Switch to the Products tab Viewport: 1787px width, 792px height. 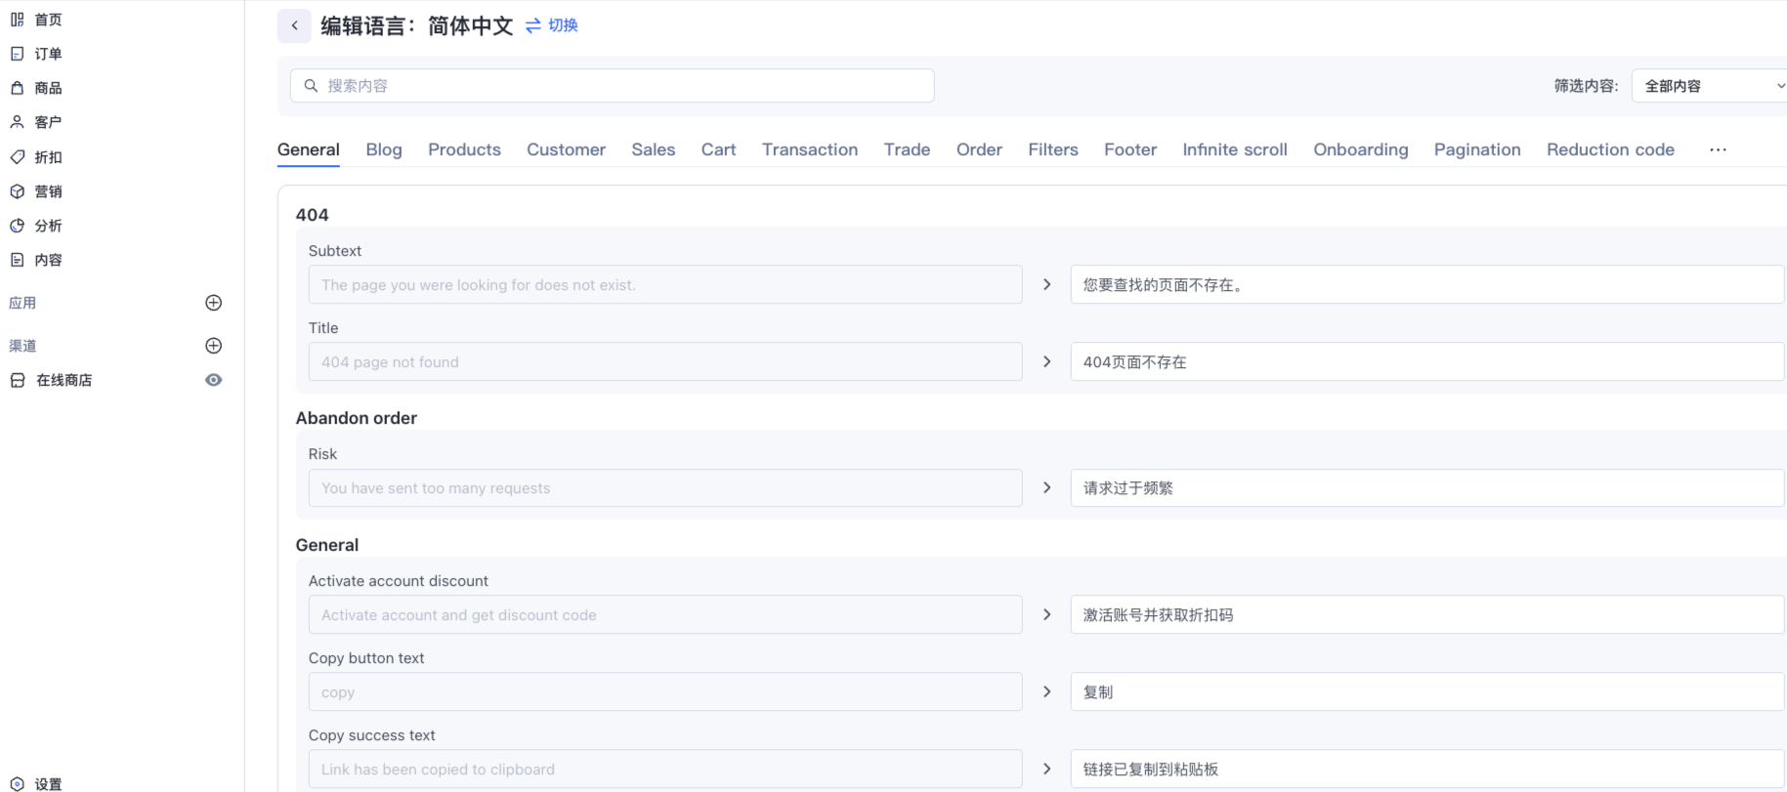(464, 149)
